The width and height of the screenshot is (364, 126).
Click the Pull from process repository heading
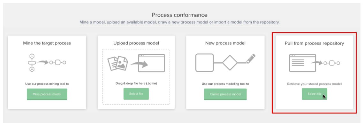[x=314, y=43]
